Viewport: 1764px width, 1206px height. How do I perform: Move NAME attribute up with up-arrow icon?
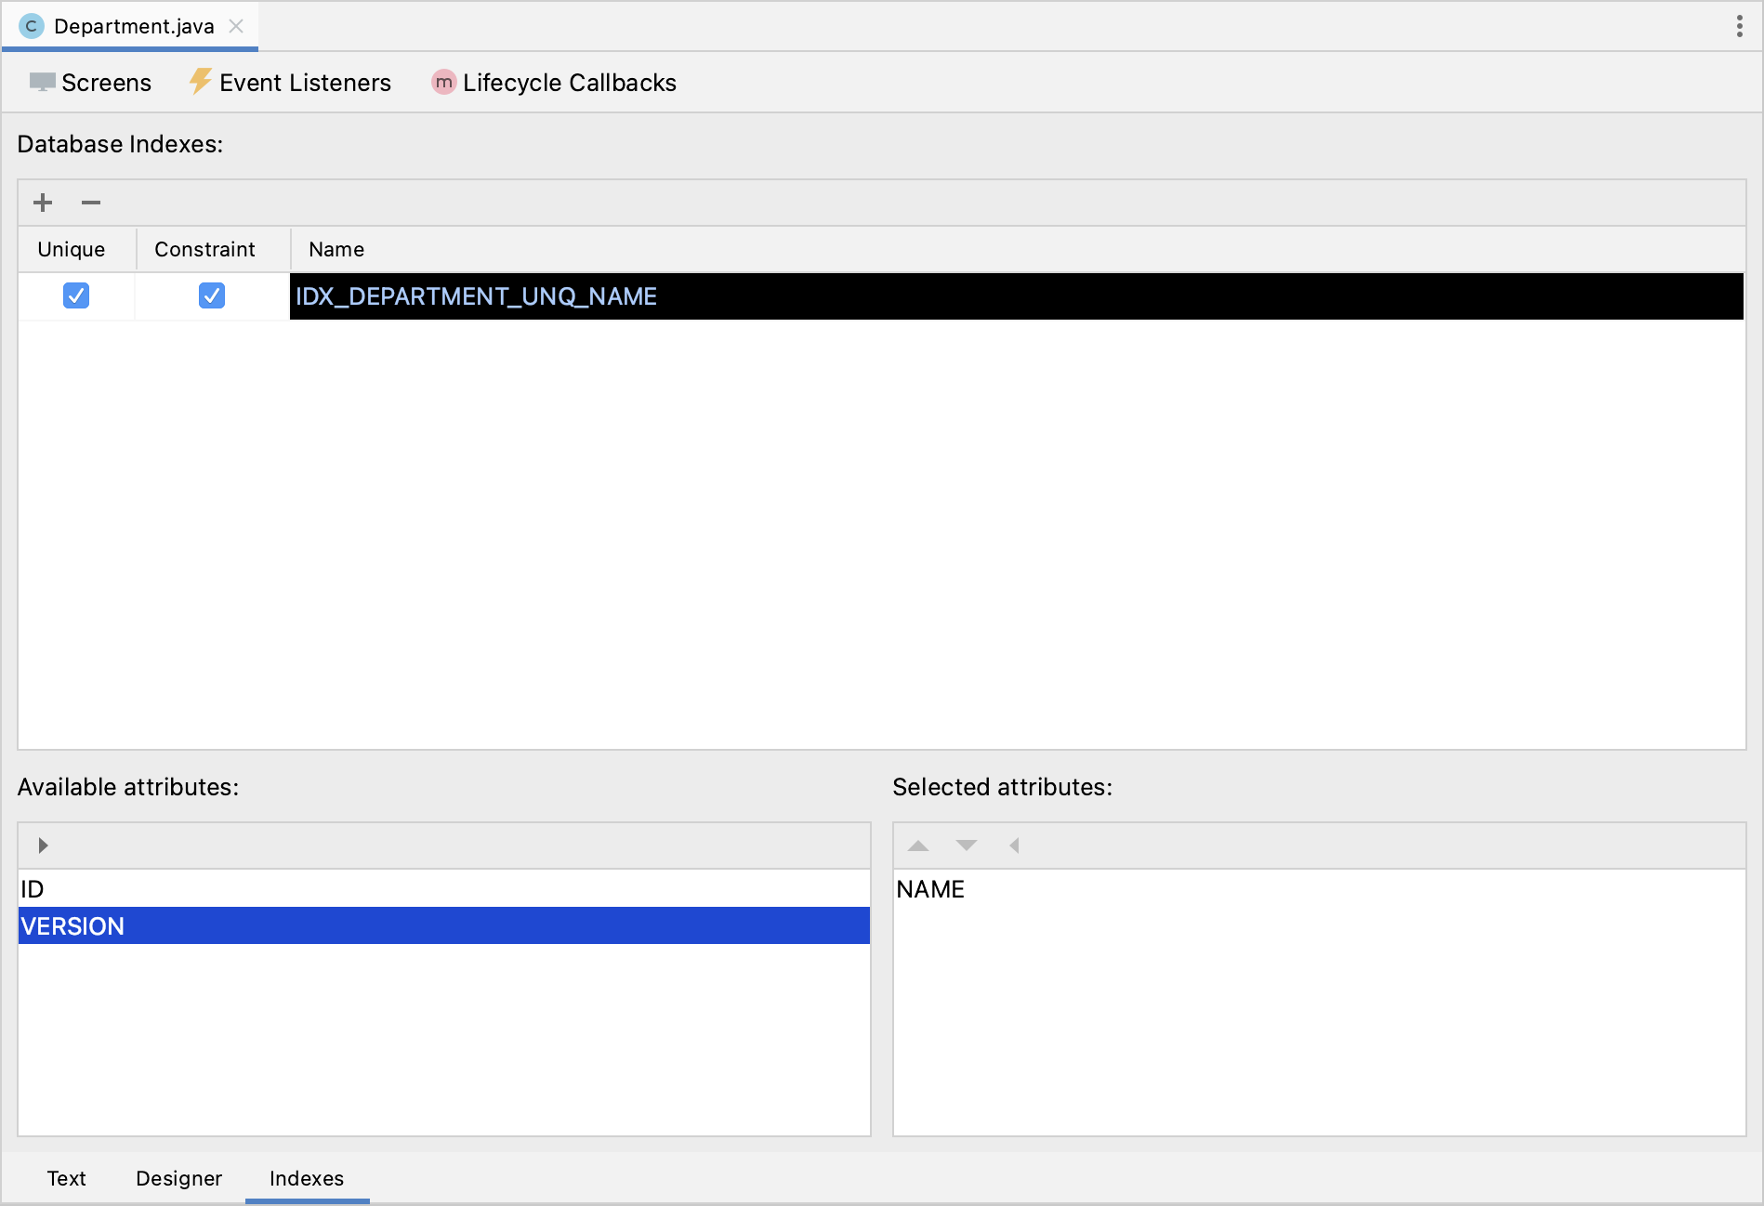[918, 845]
